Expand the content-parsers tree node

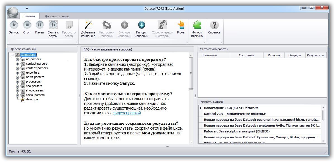(18, 68)
